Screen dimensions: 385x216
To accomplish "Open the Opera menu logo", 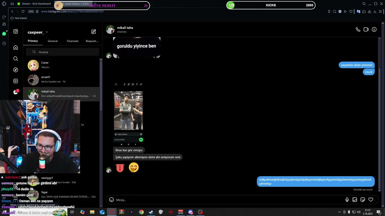I will pyautogui.click(x=4, y=4).
